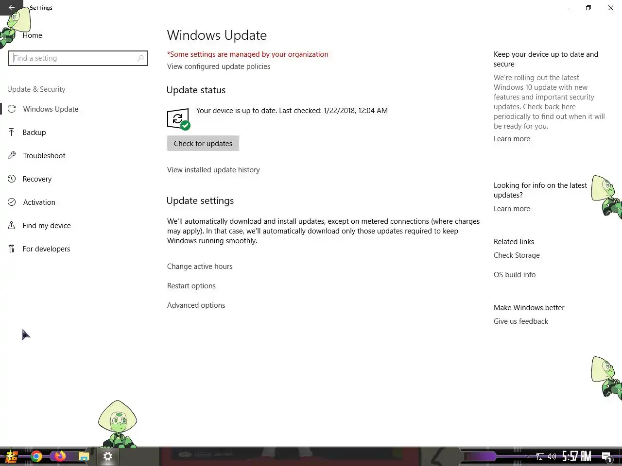
Task: Open the volume speaker tray icon
Action: click(x=552, y=456)
